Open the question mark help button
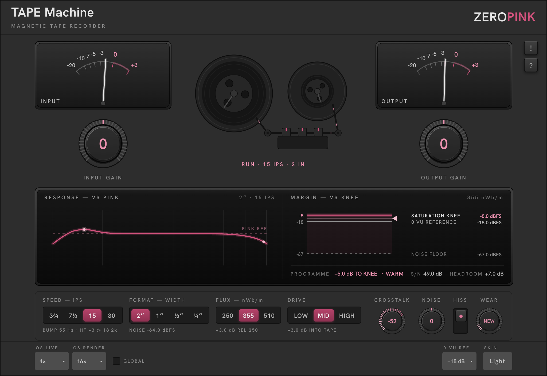Image resolution: width=547 pixels, height=376 pixels. point(531,65)
